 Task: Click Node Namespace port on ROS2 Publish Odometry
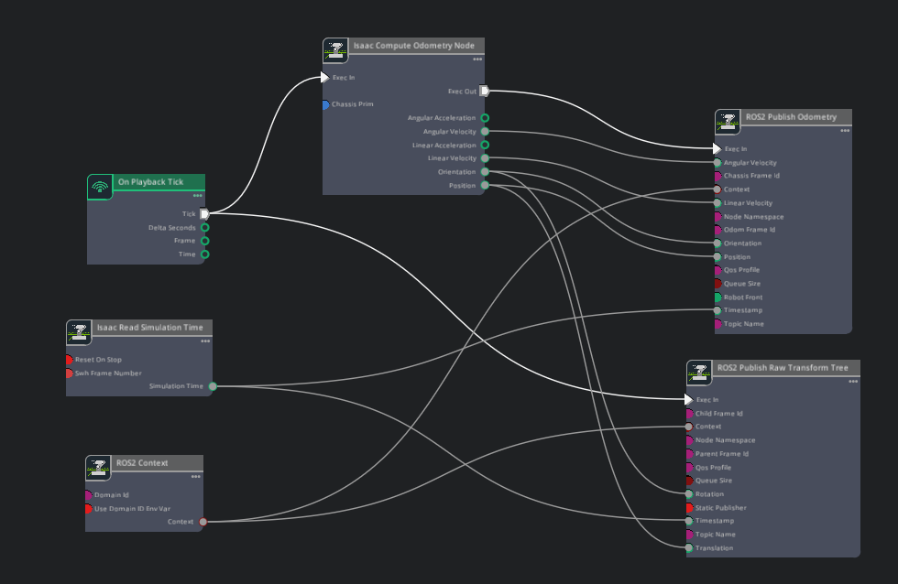click(x=718, y=217)
